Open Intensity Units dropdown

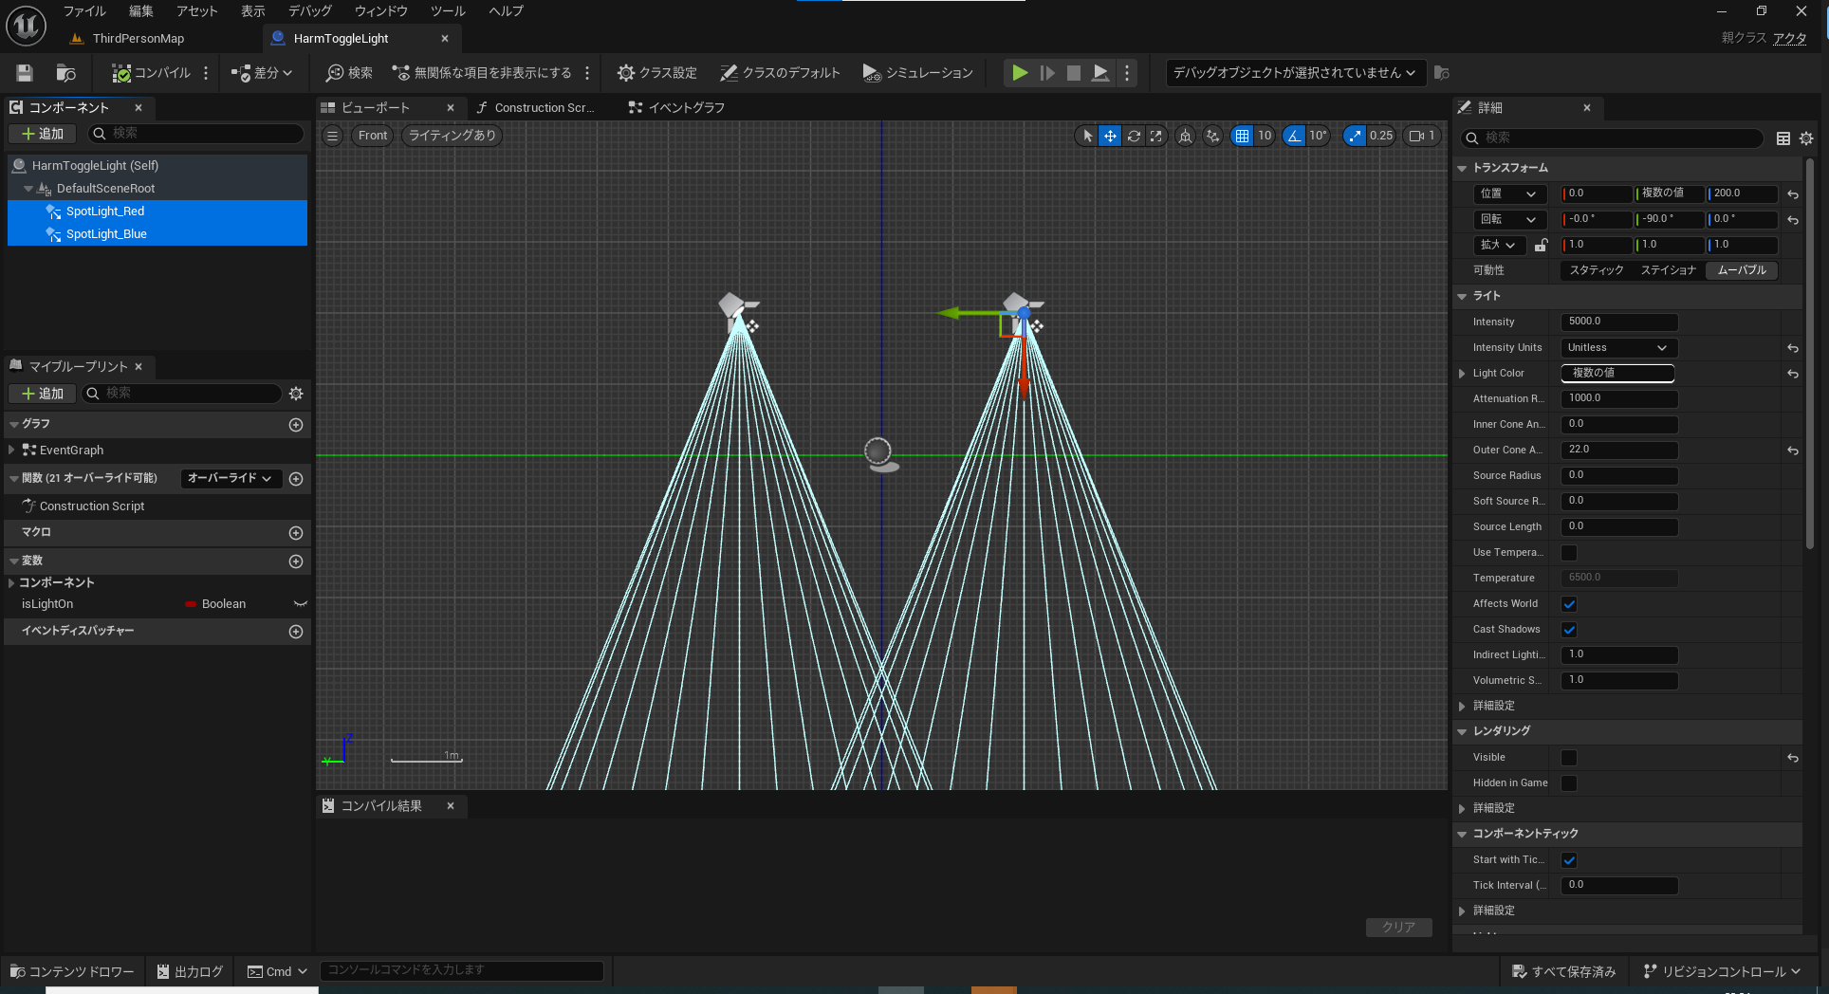click(1618, 348)
